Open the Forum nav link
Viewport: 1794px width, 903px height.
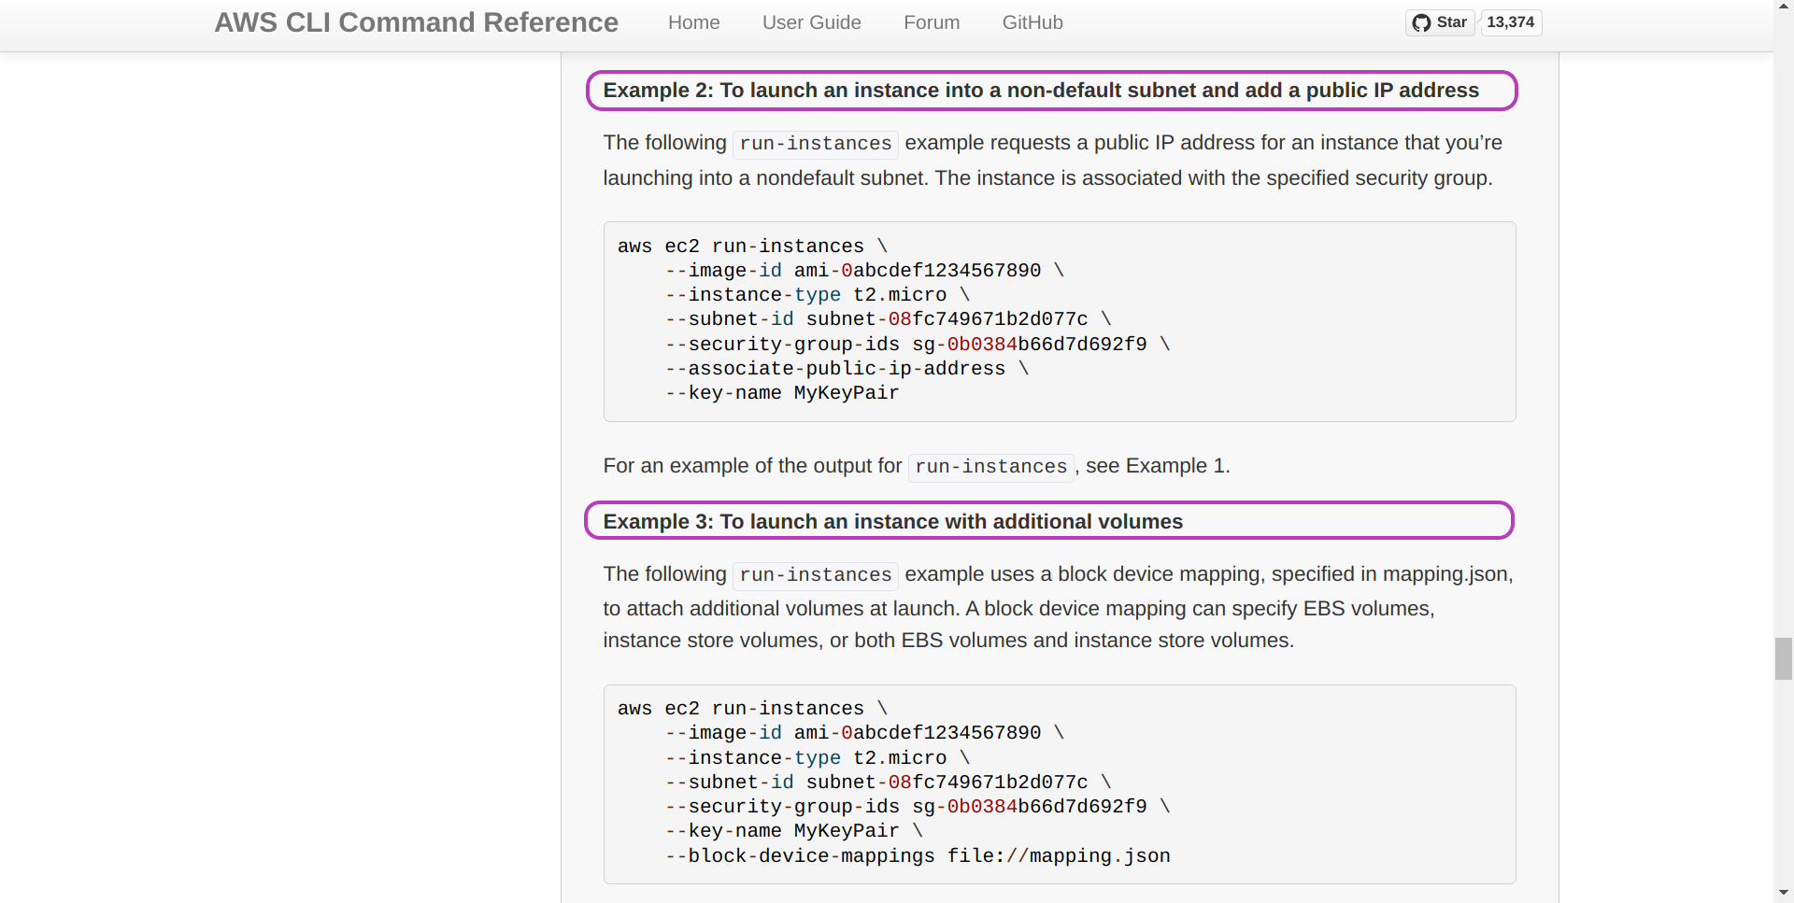coord(932,22)
